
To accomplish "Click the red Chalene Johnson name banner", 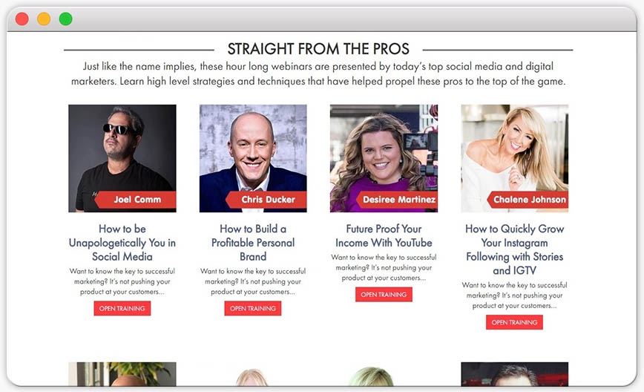I will (528, 200).
